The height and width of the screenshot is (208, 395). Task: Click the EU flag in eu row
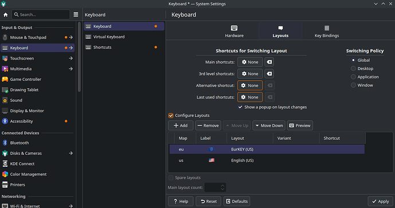click(x=212, y=149)
